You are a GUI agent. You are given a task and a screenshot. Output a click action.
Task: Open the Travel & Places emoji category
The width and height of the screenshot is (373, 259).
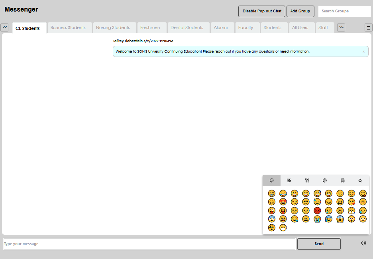[x=342, y=181]
